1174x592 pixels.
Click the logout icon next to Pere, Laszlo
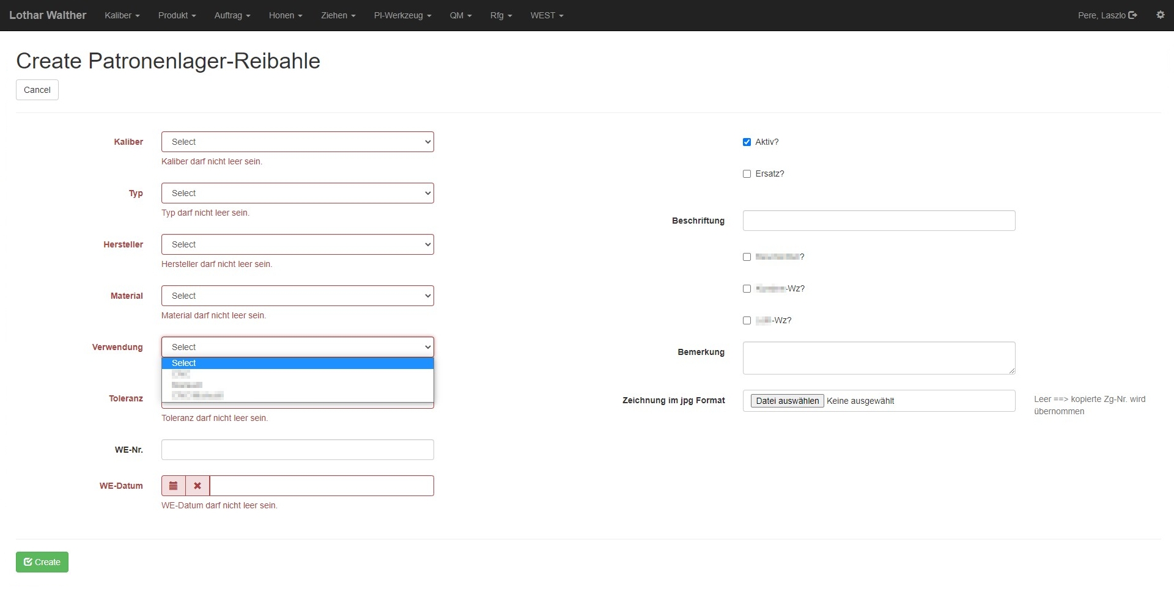[x=1132, y=15]
